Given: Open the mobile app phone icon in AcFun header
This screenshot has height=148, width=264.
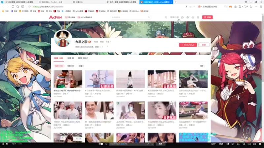Looking at the screenshot, I should [166, 17].
